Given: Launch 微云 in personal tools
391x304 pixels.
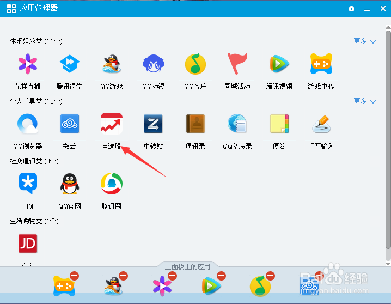Looking at the screenshot, I should tap(70, 124).
